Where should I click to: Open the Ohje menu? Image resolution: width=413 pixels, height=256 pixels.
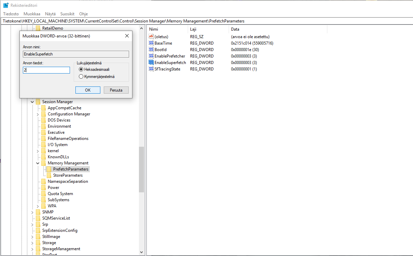coord(84,14)
